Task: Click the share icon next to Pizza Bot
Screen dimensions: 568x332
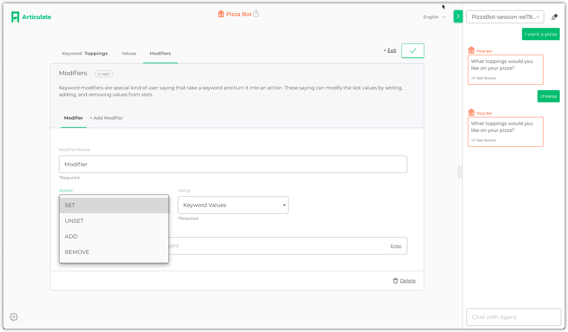Action: click(256, 14)
